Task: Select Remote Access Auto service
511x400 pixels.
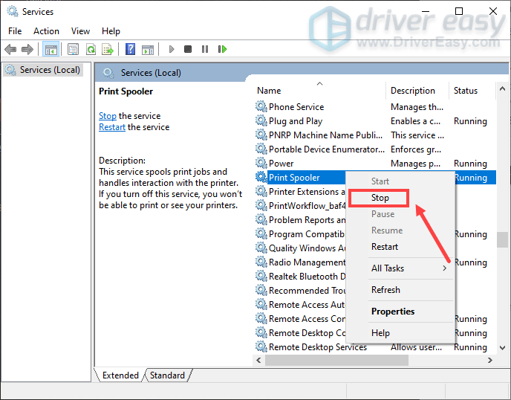Action: point(300,304)
